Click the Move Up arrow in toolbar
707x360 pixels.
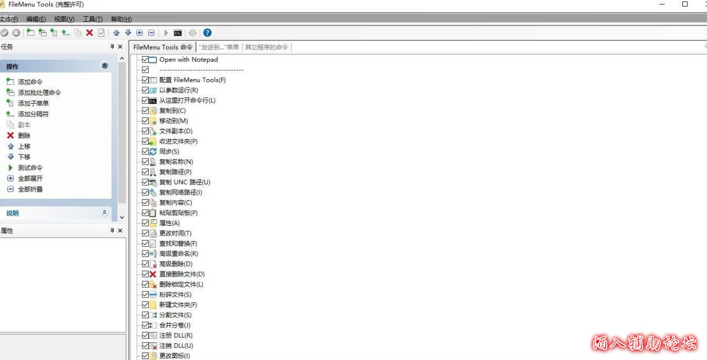pyautogui.click(x=116, y=32)
